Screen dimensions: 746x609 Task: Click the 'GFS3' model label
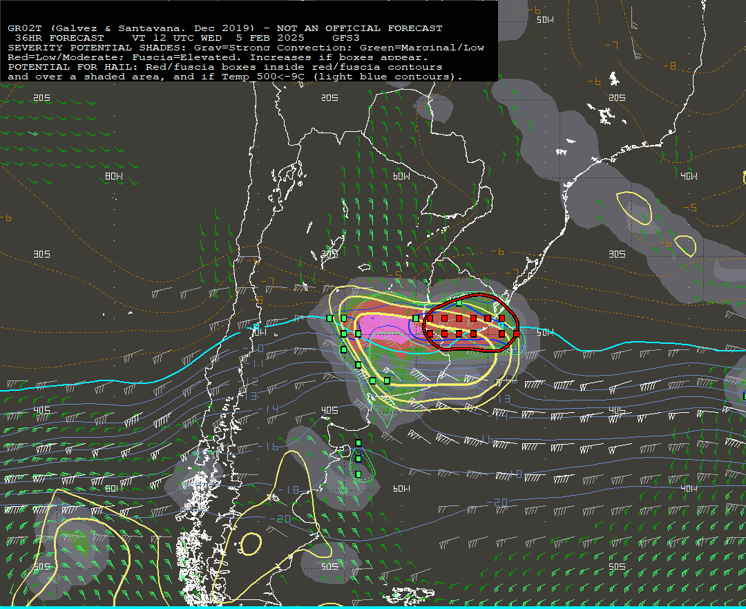tap(345, 38)
